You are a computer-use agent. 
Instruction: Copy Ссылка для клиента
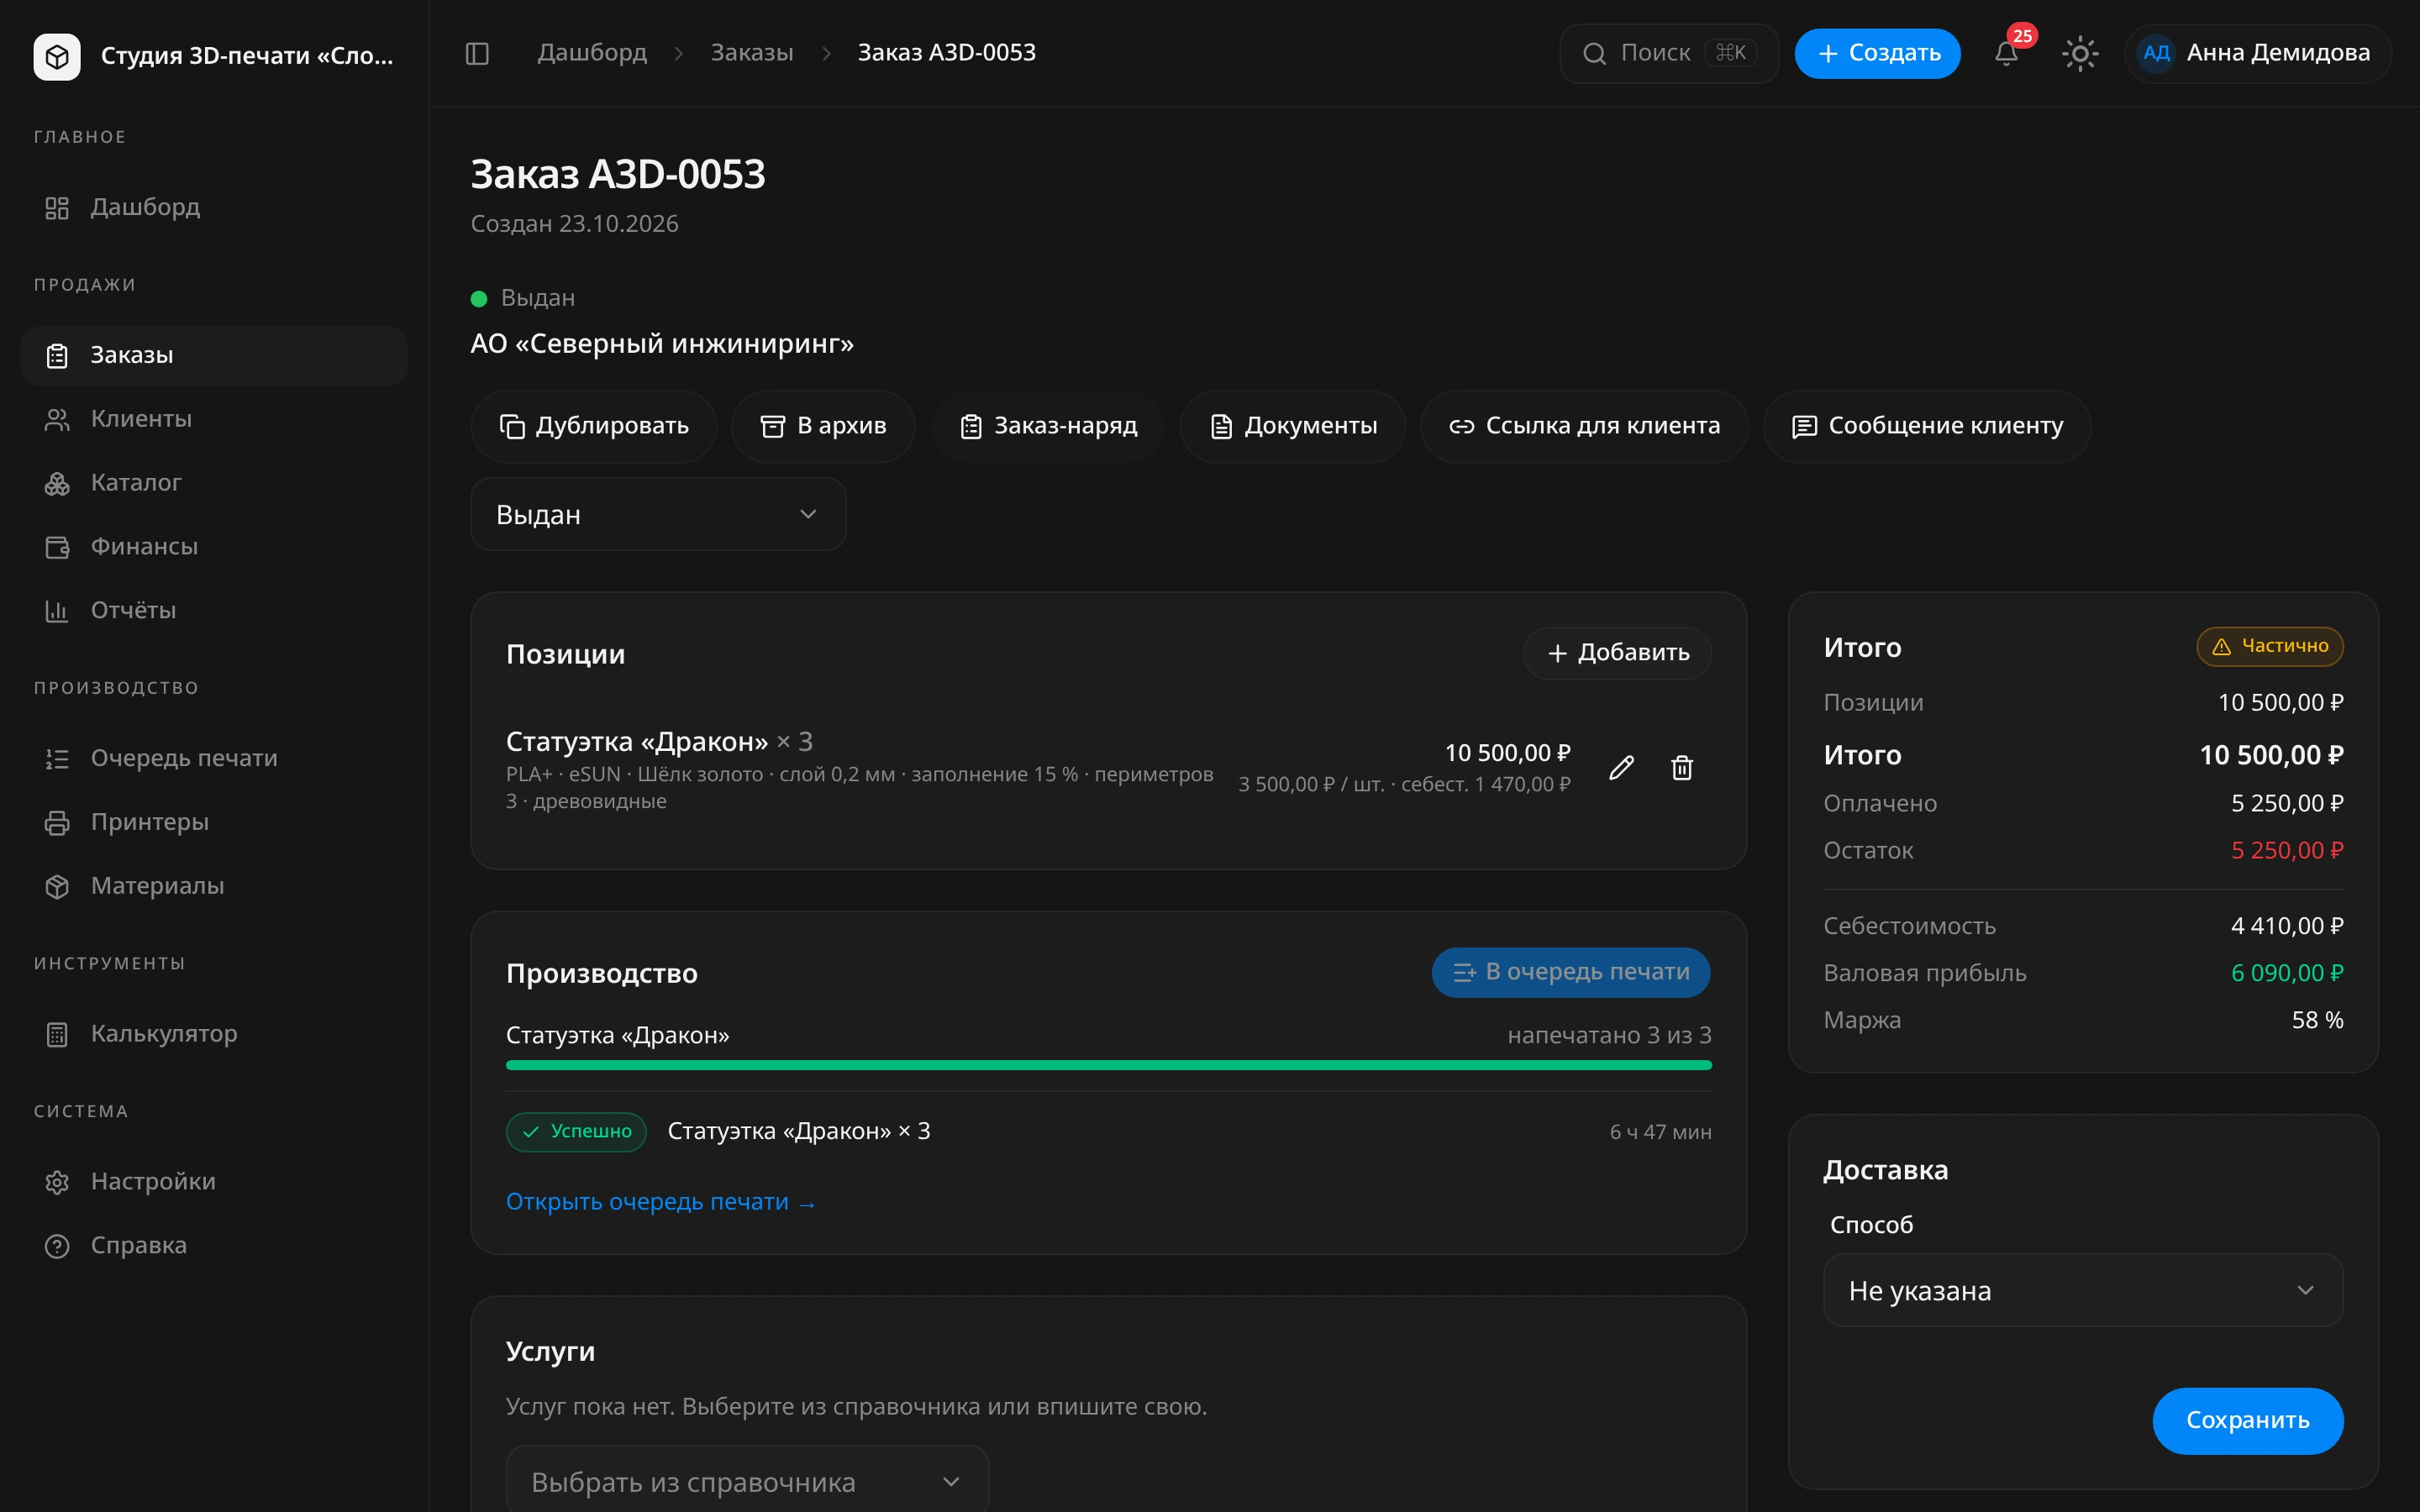1584,426
